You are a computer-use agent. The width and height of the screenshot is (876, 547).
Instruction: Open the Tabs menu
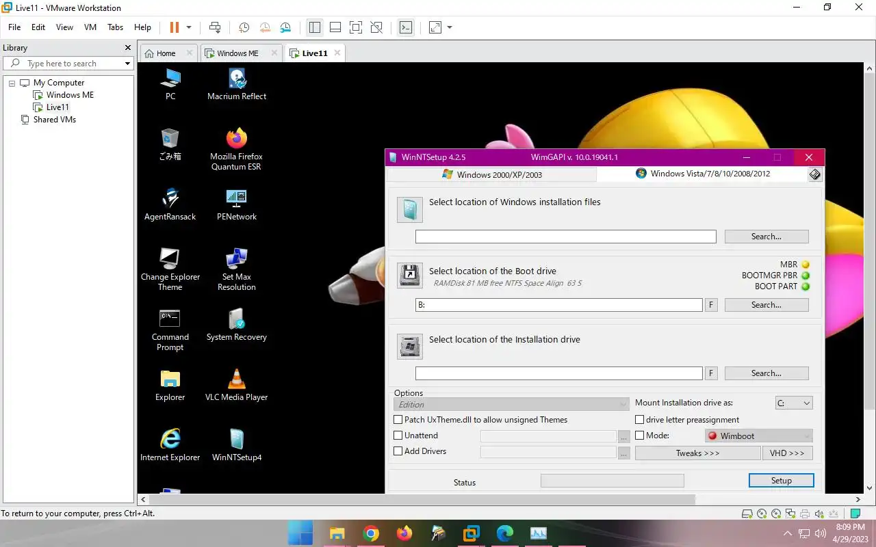tap(115, 27)
